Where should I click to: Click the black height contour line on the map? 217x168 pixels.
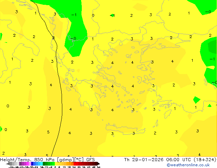point(62,97)
